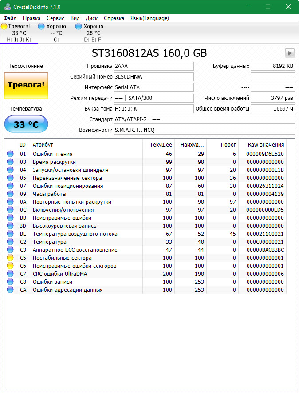
Task: Click status icon of BB Неисправимые ошибки
Action: coord(10,218)
